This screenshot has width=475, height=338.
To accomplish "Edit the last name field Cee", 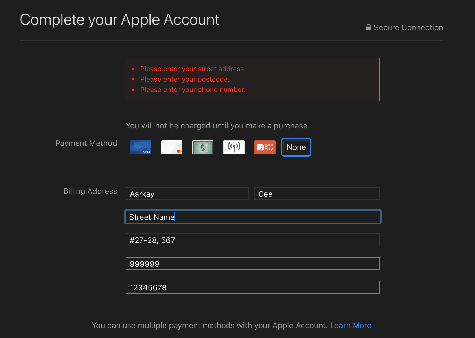I will [317, 194].
